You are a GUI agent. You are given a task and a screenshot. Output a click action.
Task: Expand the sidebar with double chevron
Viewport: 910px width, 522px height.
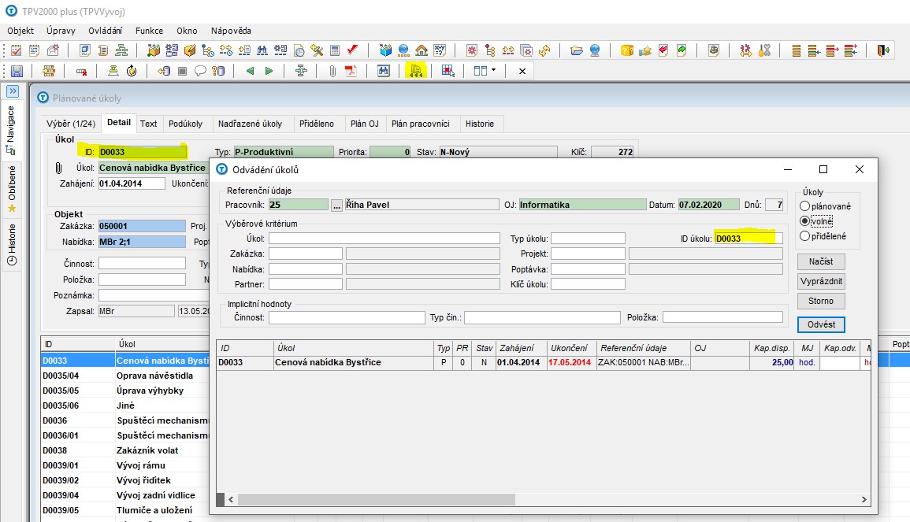[x=12, y=91]
